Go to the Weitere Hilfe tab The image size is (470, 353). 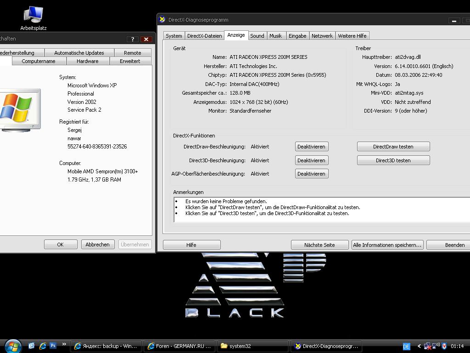352,36
